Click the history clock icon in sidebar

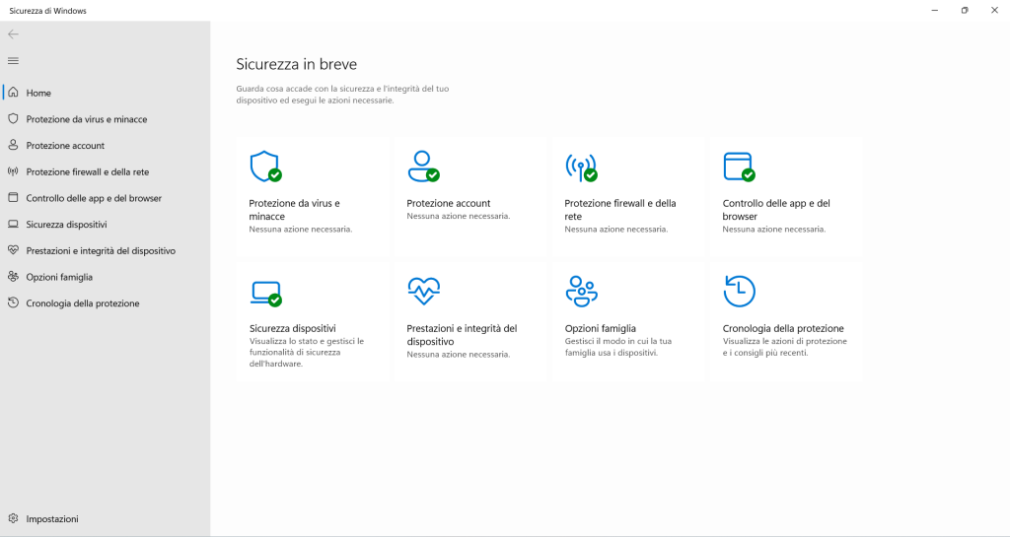(13, 302)
